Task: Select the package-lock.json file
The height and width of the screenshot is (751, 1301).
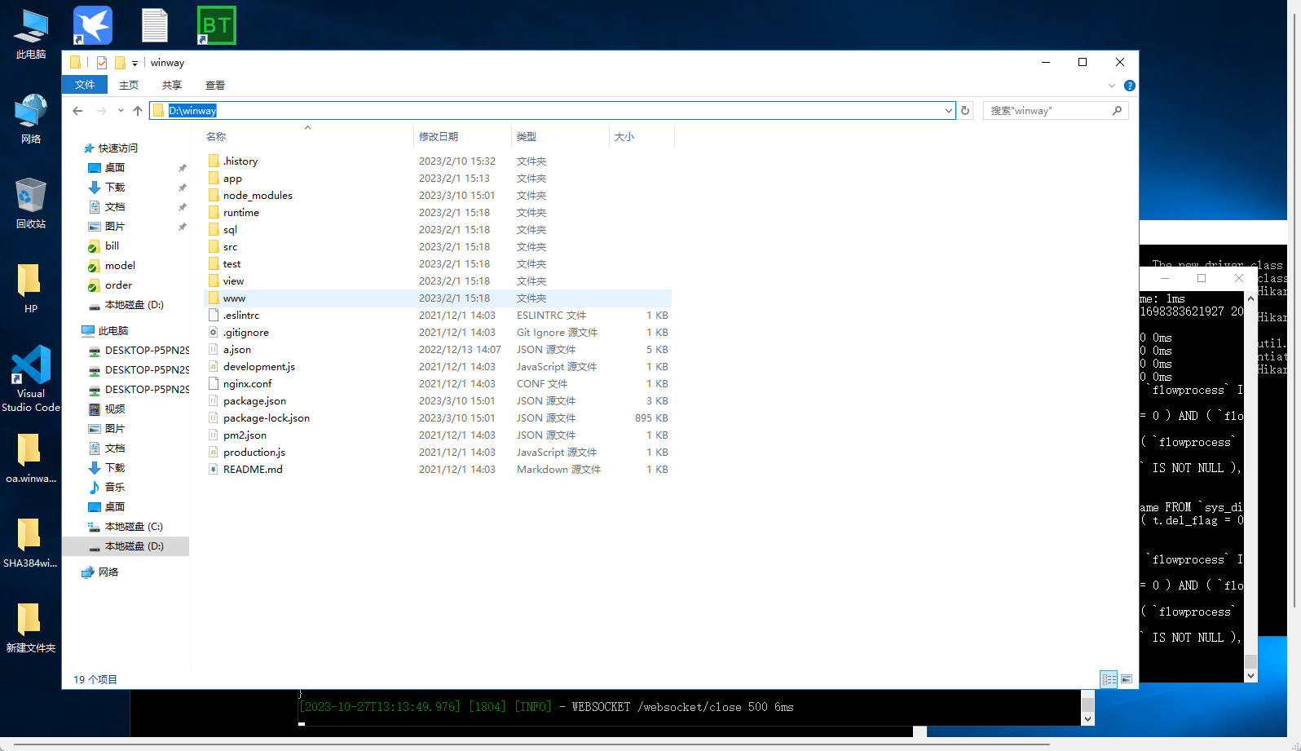Action: [x=266, y=418]
